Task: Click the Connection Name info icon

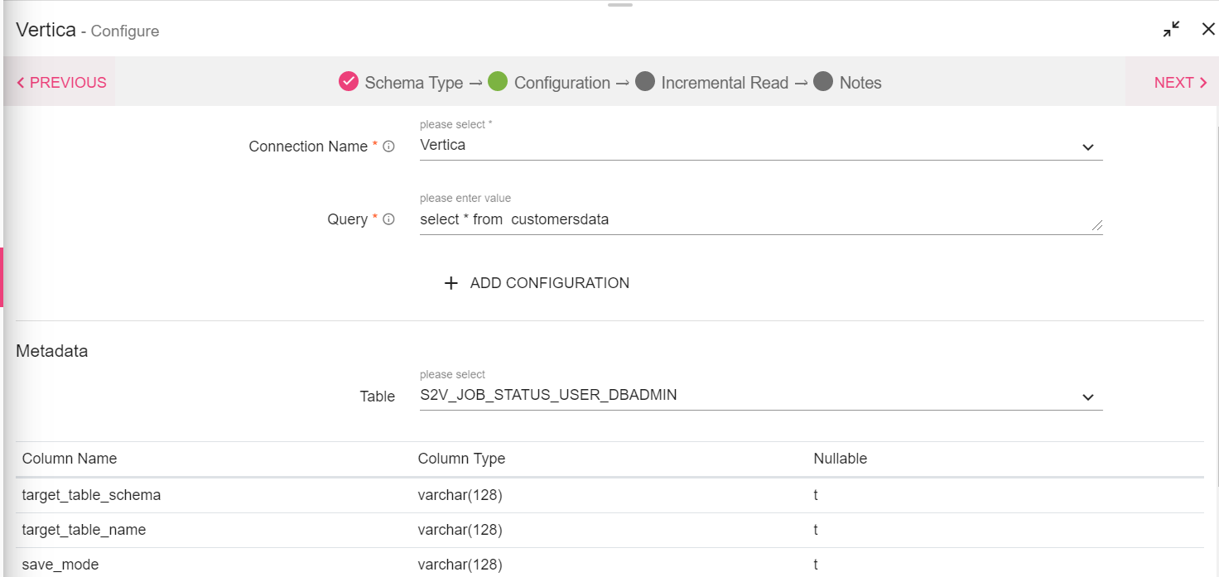Action: pyautogui.click(x=388, y=147)
